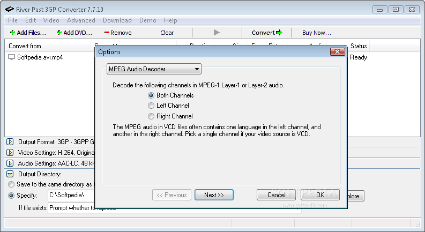425x232 pixels.
Task: Expand the Output Format section
Action: [x=10, y=142]
